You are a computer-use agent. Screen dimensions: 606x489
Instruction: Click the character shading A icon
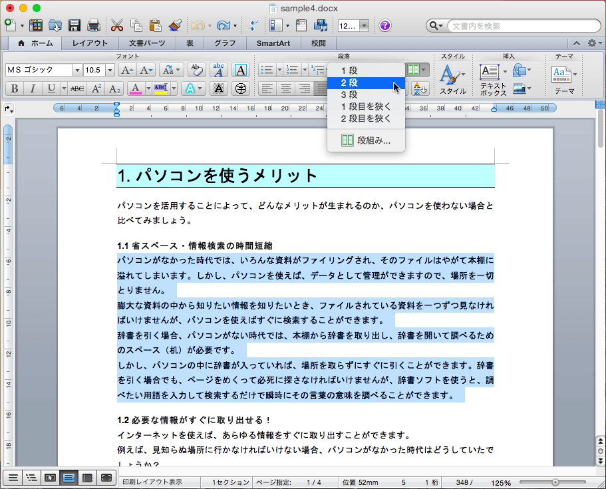pyautogui.click(x=219, y=89)
